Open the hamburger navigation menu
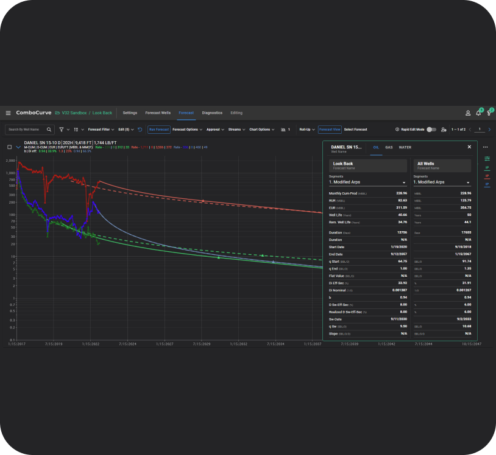 point(8,113)
